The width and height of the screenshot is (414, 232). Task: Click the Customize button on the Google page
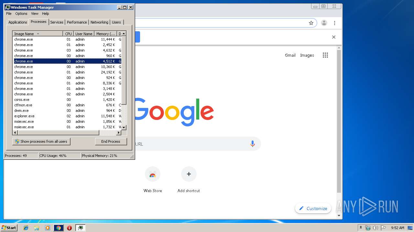pos(313,208)
